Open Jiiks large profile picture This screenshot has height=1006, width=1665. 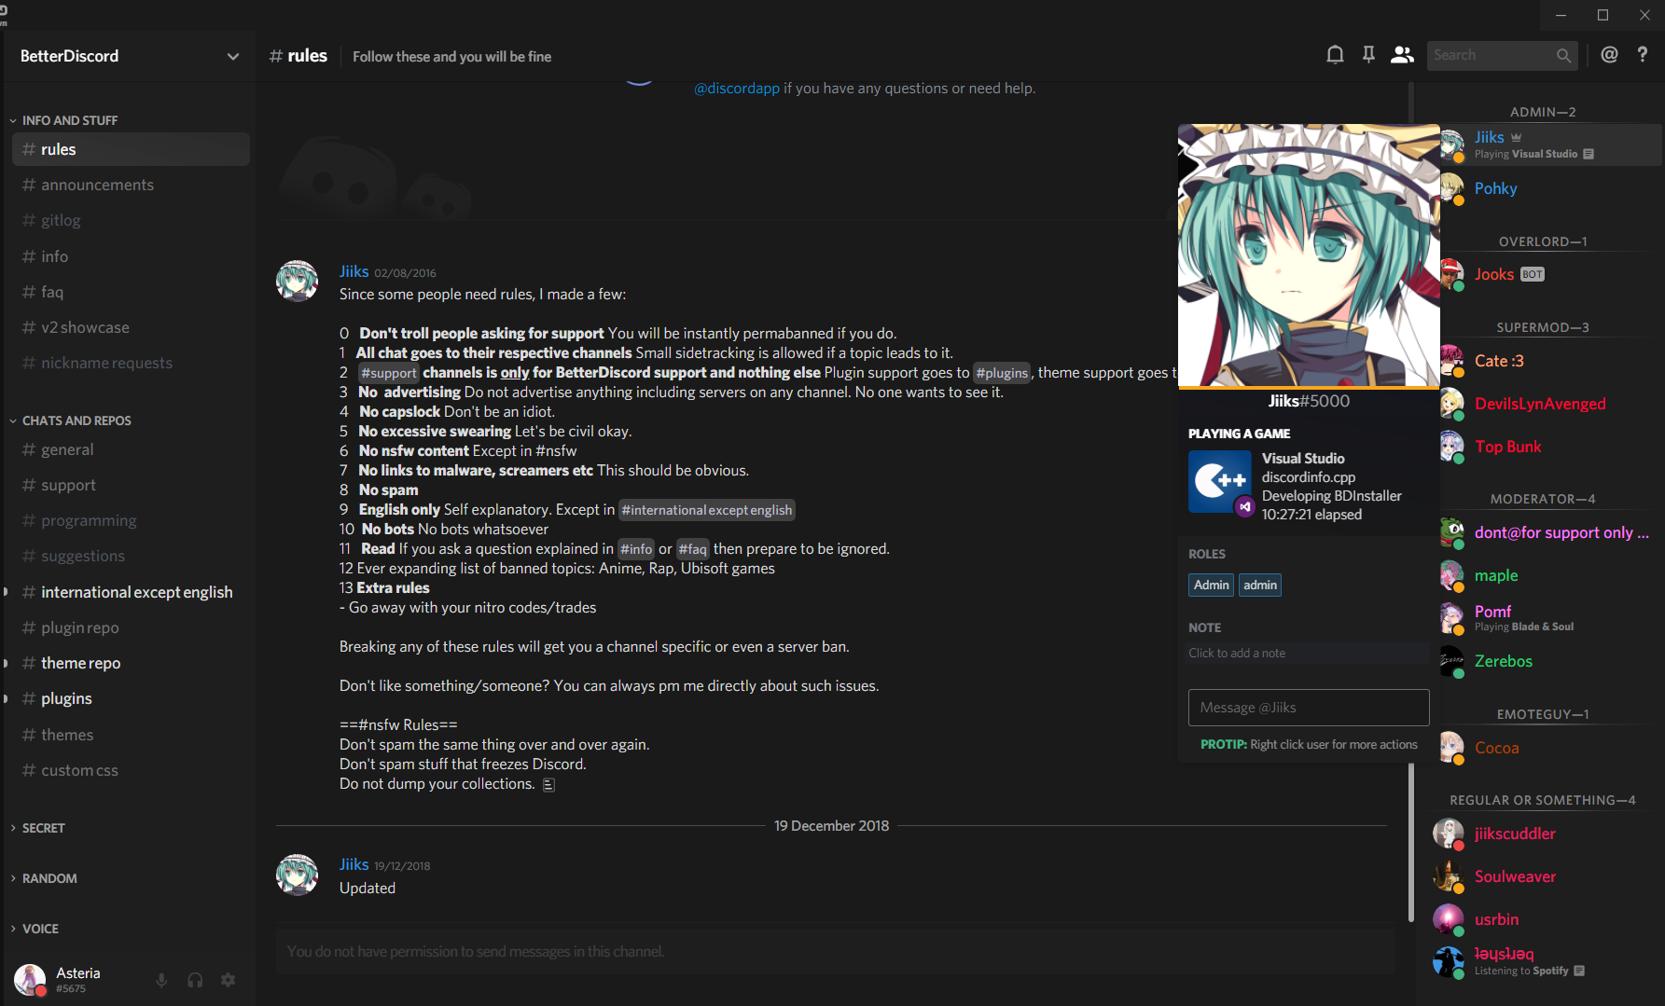coord(1309,255)
